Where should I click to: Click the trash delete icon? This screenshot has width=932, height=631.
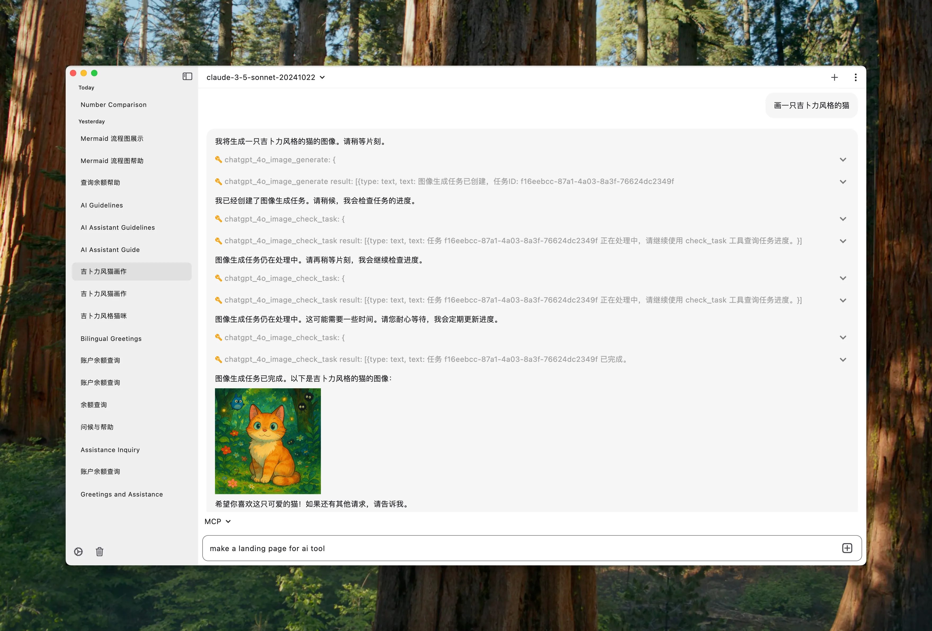[x=100, y=552]
